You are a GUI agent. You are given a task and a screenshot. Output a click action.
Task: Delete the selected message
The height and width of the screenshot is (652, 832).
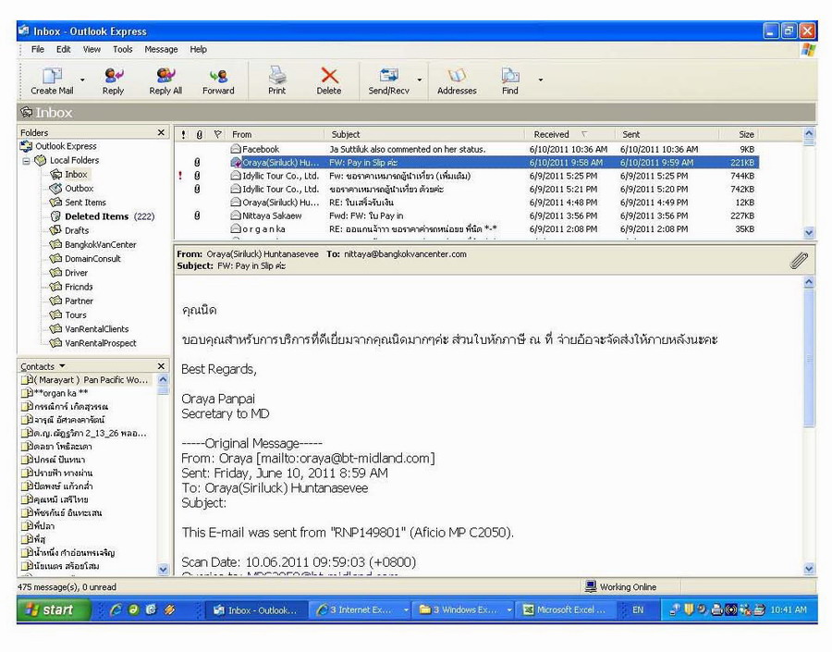click(x=329, y=80)
